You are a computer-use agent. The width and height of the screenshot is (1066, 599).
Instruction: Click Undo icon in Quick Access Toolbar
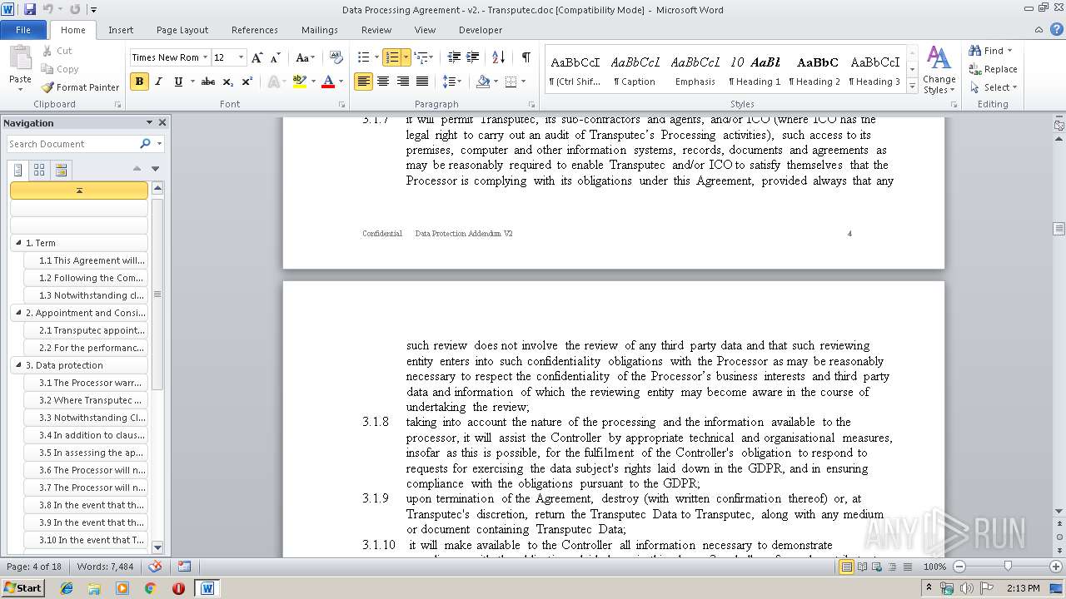click(48, 10)
